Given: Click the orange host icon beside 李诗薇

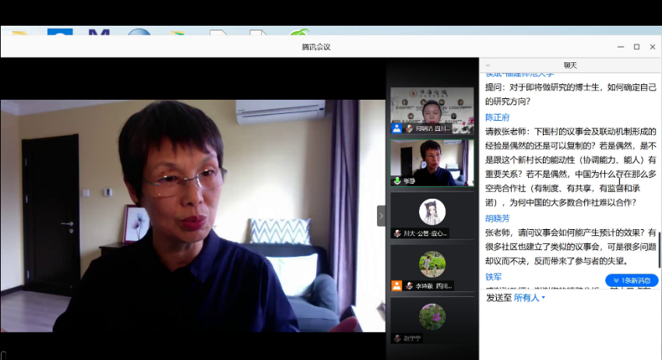Looking at the screenshot, I should [397, 286].
